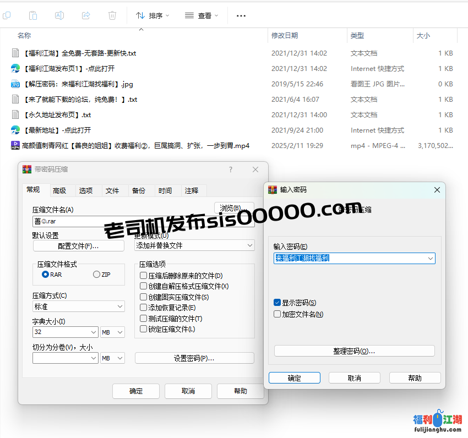Uncheck the 显示密码 checkbox
Viewport: 468px width, 438px height.
[x=277, y=303]
